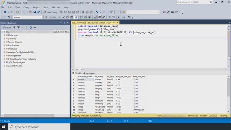Switch to the Messages tab
The width and height of the screenshot is (231, 130).
click(89, 73)
